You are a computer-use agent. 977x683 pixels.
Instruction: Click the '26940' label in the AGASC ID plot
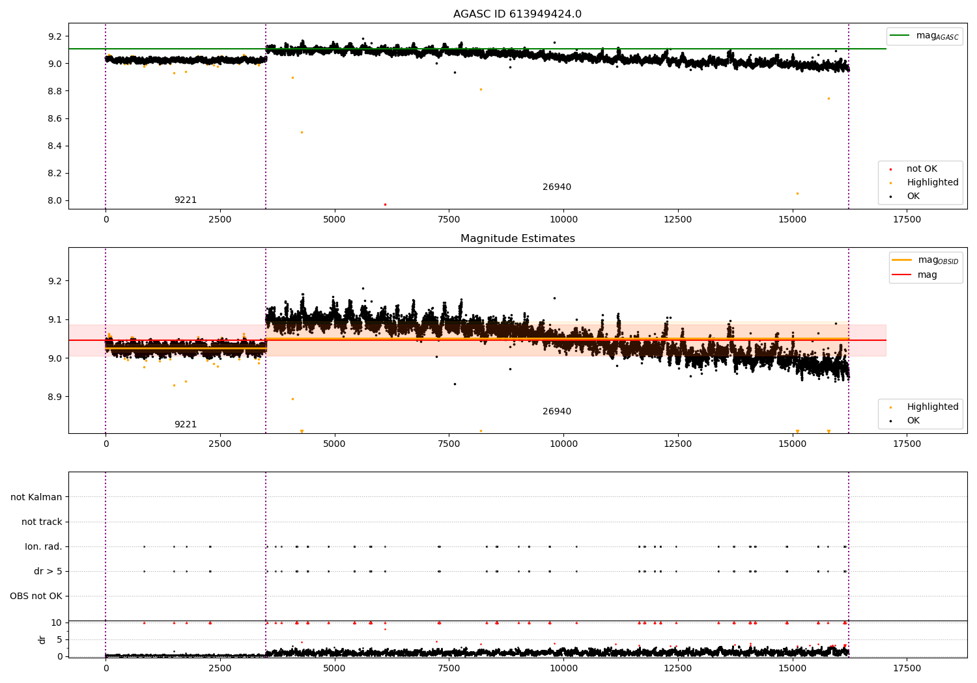pyautogui.click(x=557, y=187)
